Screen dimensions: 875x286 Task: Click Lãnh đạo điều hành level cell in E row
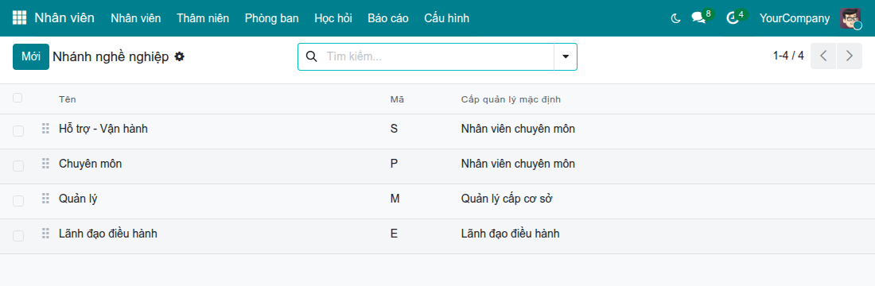pyautogui.click(x=510, y=234)
